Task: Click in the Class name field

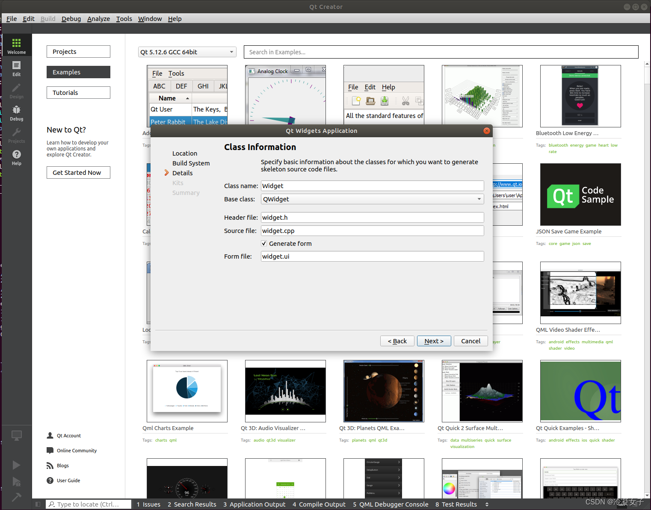Action: click(x=372, y=186)
